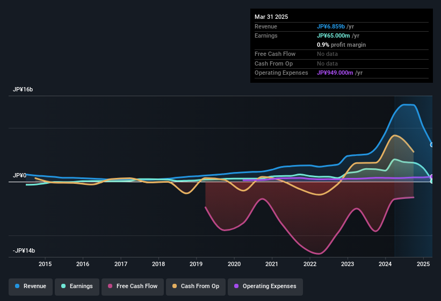Screen dimensions: 441x301
Task: Click the JP¥949.000m operating expenses value
Action: click(x=335, y=73)
